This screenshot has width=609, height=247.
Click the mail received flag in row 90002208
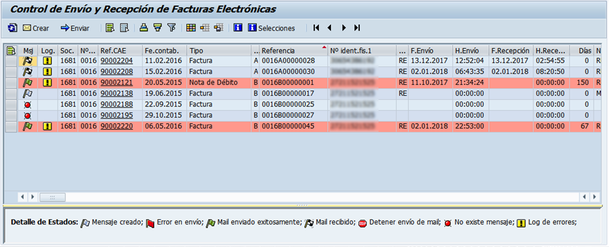point(27,72)
